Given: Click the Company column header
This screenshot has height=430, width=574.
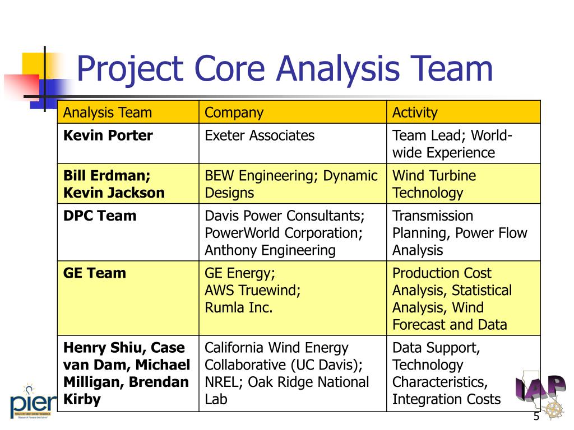Looking at the screenshot, I should 293,112.
